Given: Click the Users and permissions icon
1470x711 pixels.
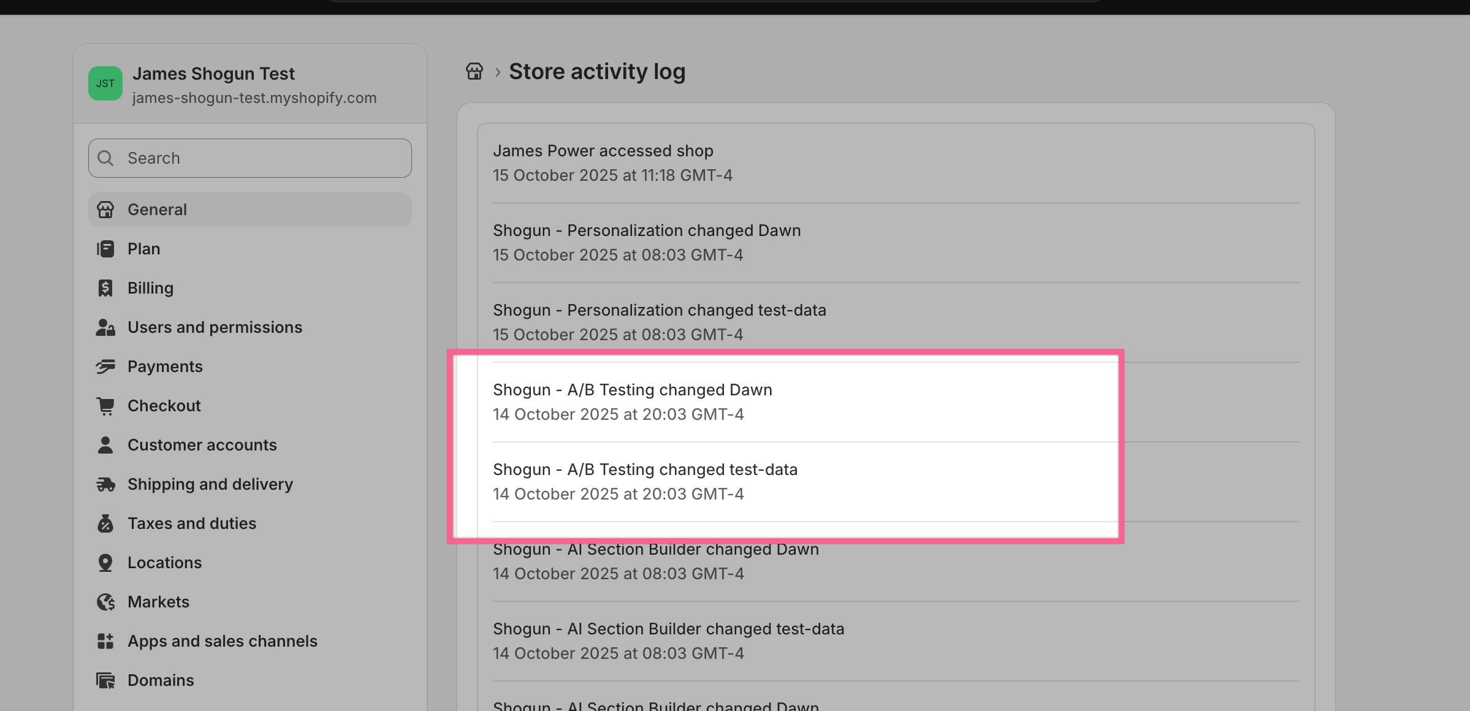Looking at the screenshot, I should 105,327.
